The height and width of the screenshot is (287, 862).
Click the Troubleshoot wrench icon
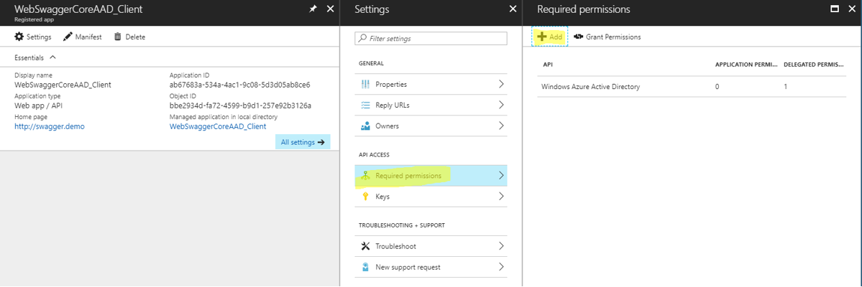[x=366, y=246]
